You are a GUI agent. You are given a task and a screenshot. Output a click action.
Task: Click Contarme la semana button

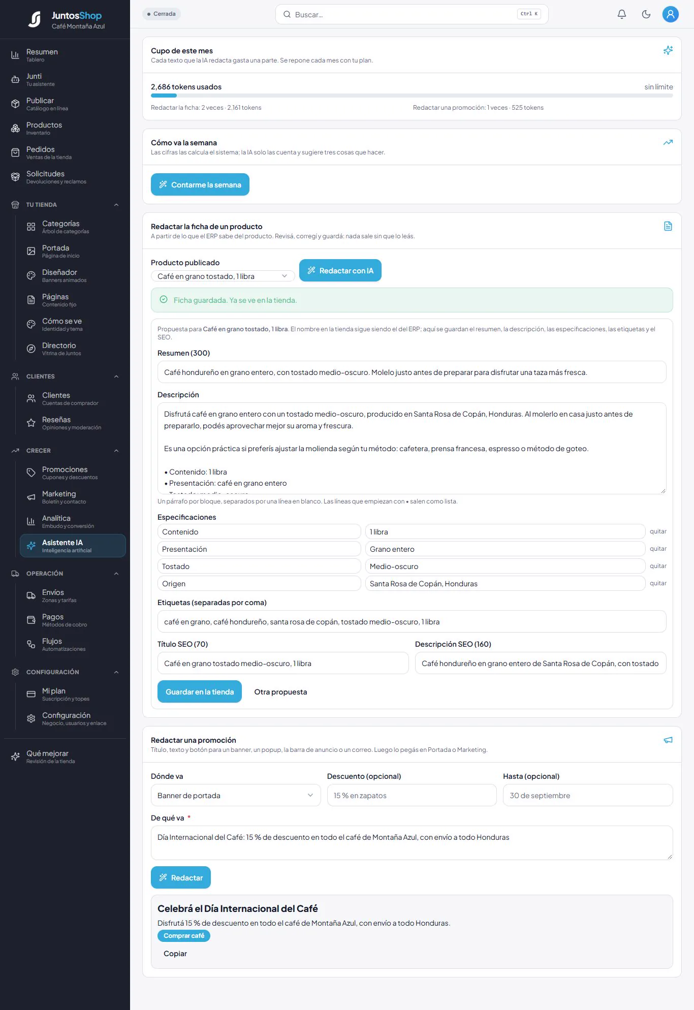point(200,184)
